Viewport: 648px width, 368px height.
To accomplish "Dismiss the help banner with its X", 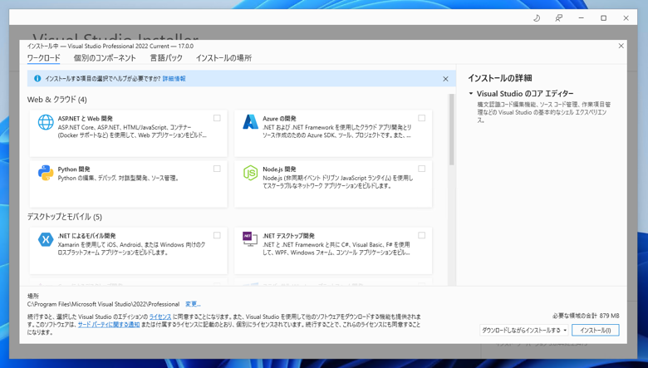I will (445, 79).
